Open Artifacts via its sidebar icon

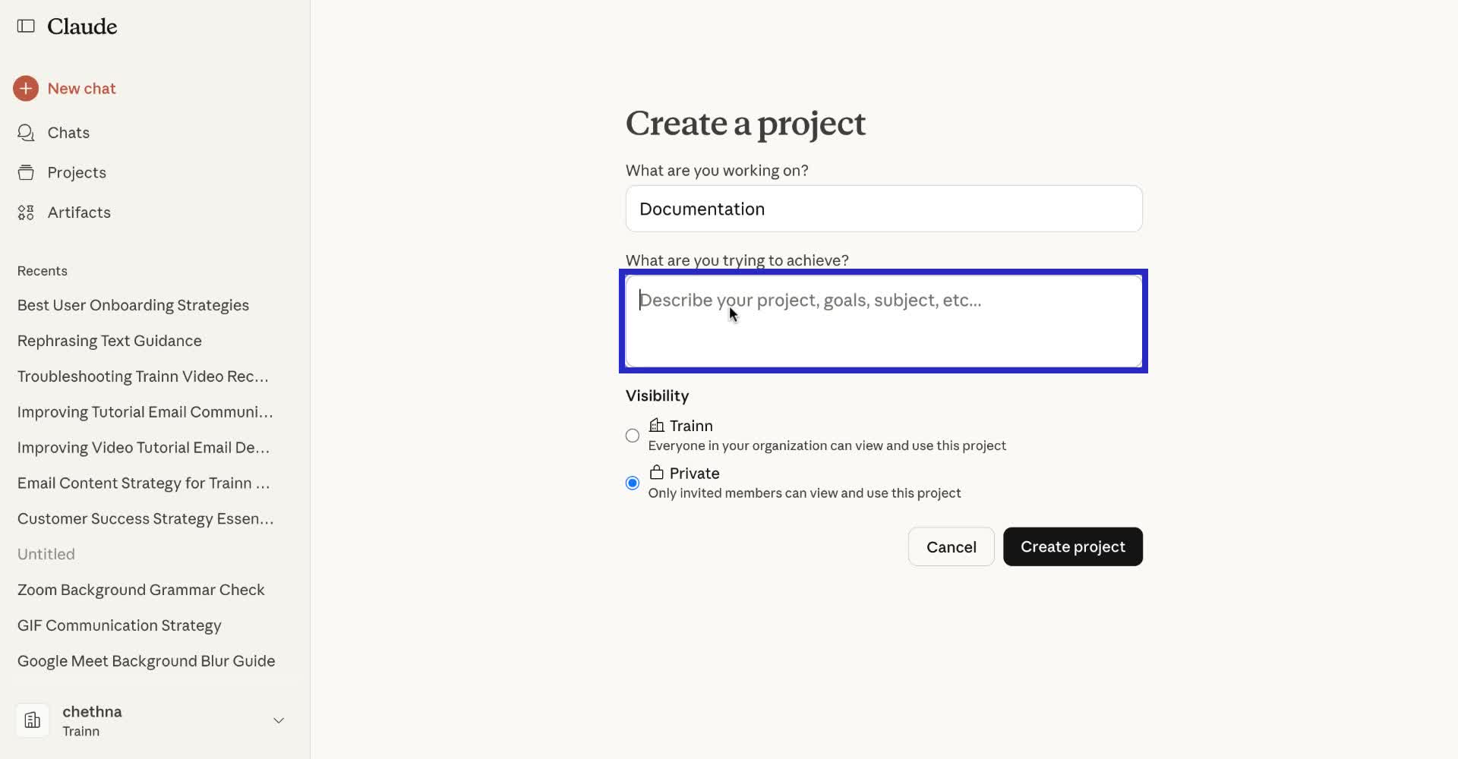[25, 213]
